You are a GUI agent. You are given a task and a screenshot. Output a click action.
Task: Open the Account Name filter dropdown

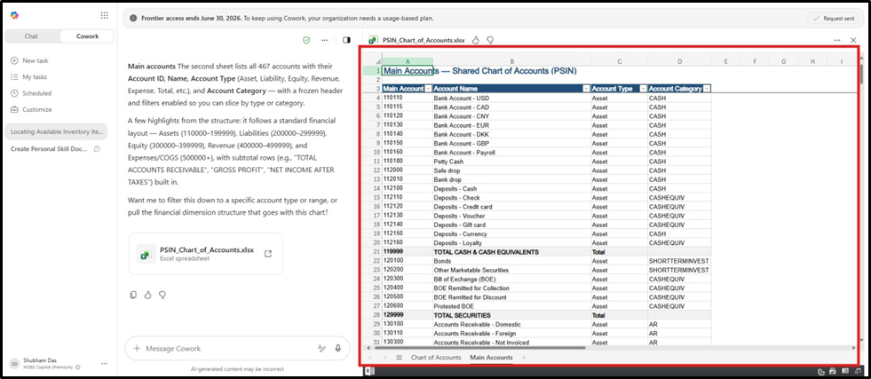pyautogui.click(x=587, y=89)
